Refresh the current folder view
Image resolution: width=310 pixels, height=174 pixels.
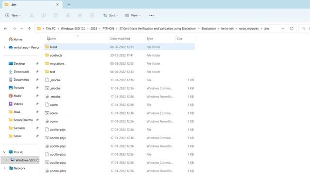coord(292,29)
